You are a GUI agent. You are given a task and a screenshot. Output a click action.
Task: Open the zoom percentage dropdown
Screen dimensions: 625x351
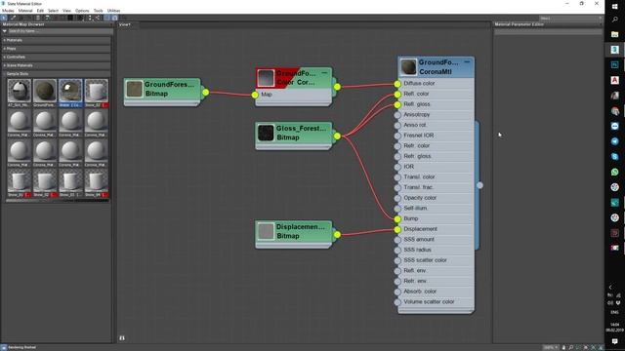(x=551, y=347)
